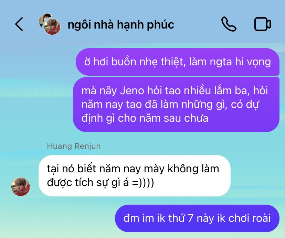Start a voice call with the group

pyautogui.click(x=229, y=24)
